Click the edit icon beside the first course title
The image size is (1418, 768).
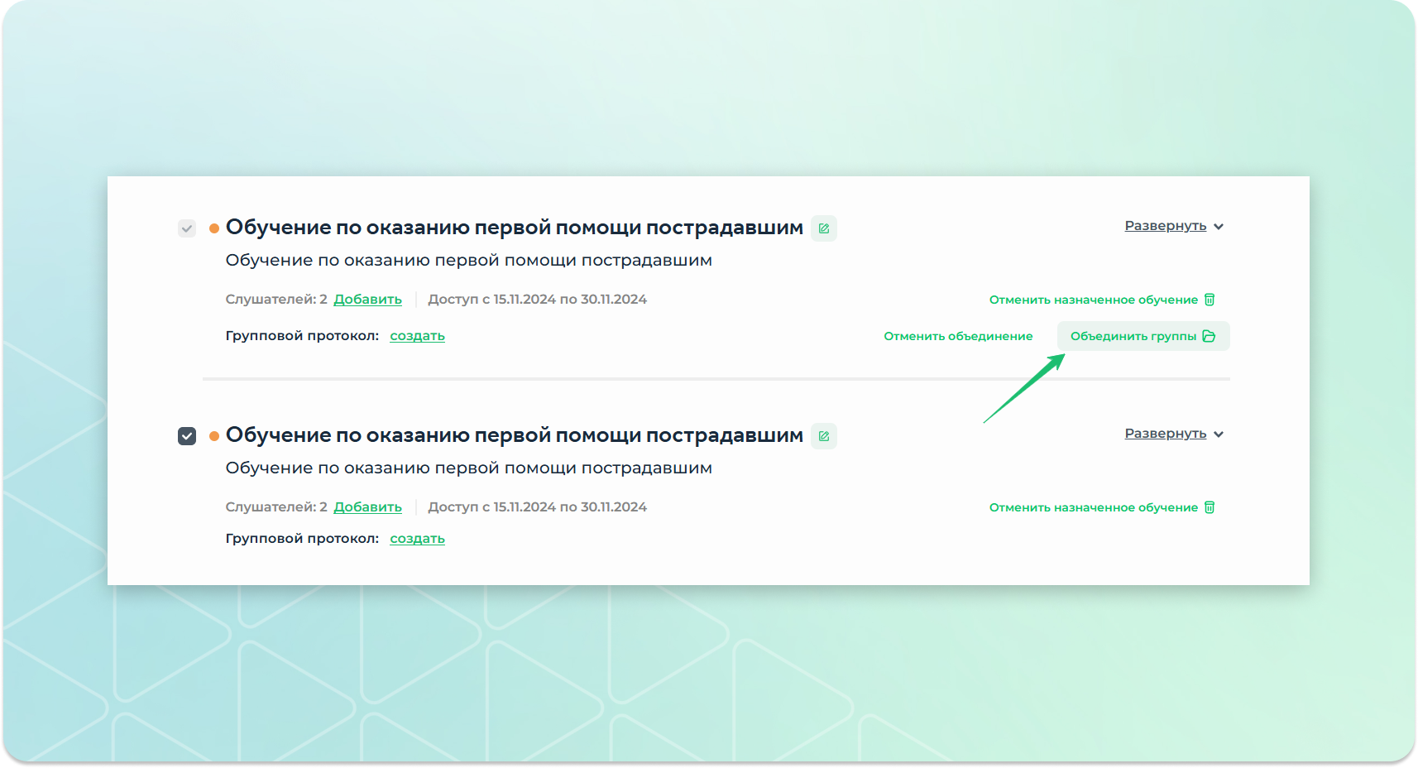click(x=823, y=228)
